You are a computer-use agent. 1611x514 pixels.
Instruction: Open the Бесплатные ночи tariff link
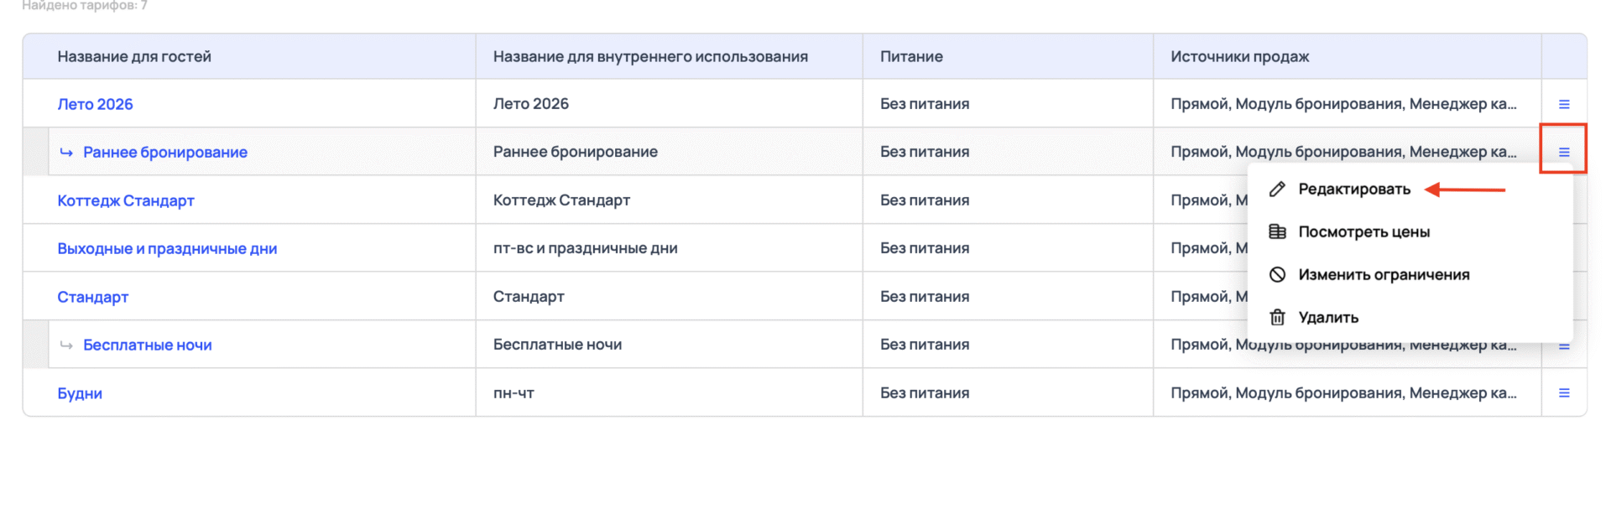click(147, 345)
